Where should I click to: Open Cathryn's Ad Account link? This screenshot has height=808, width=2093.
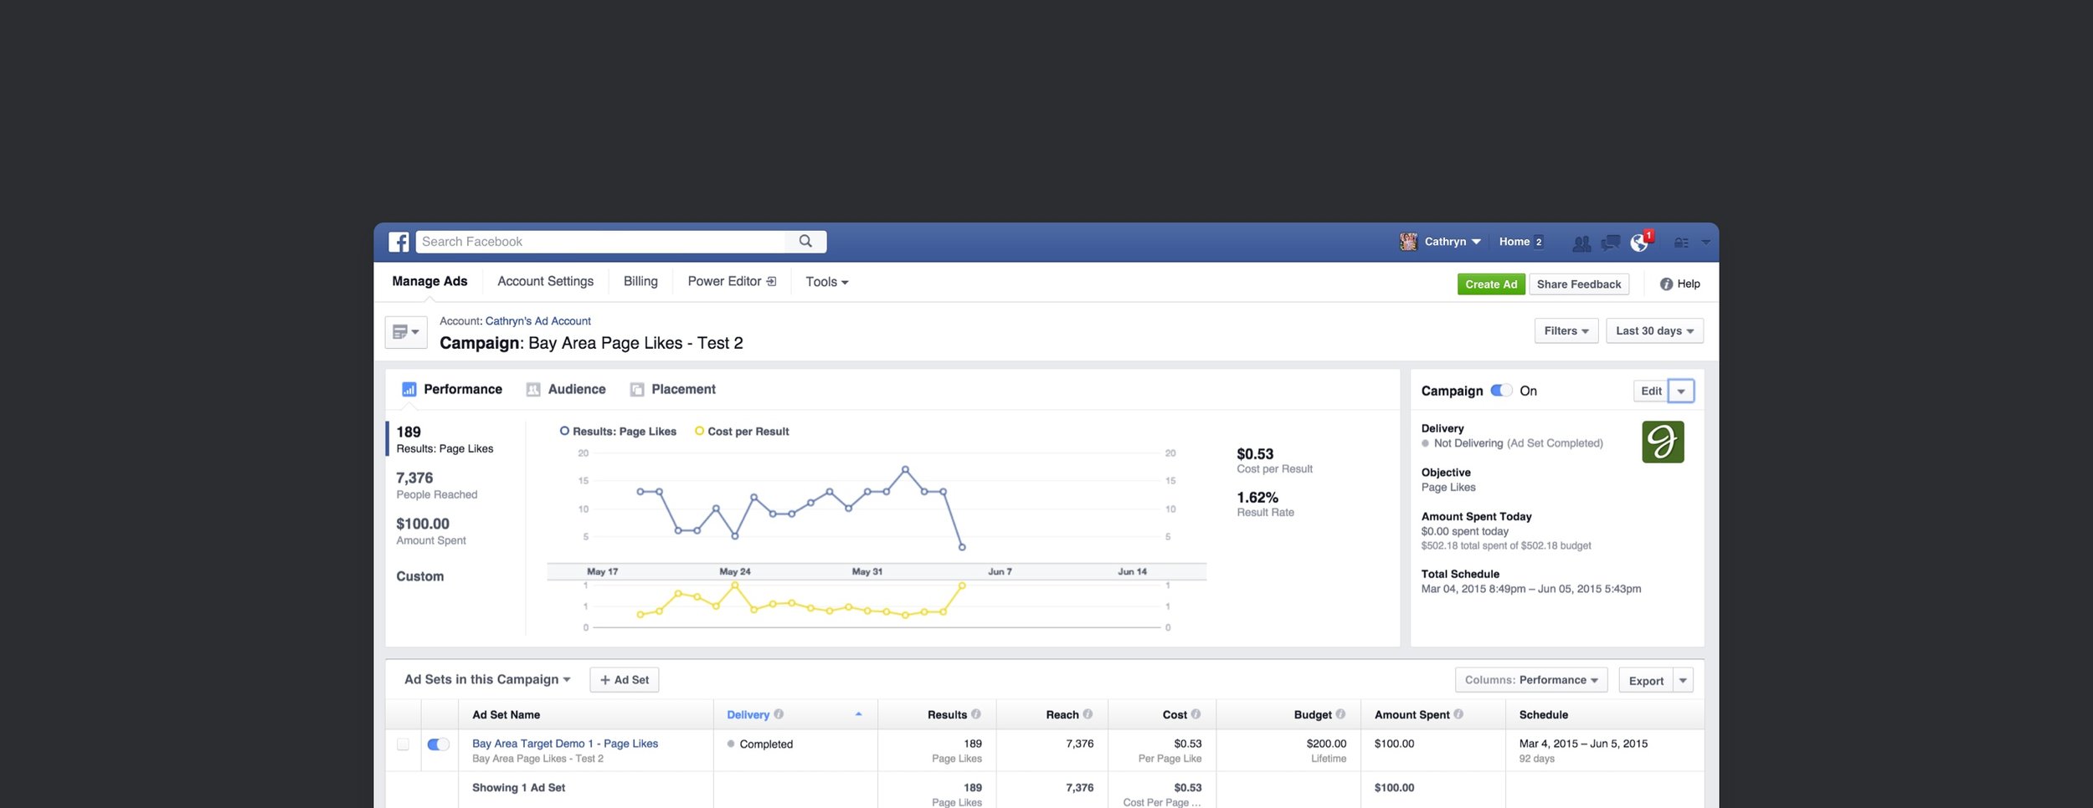point(537,321)
